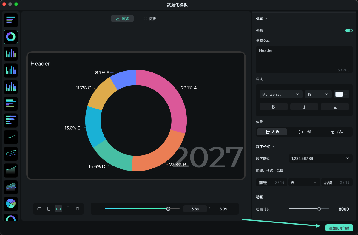This screenshot has height=235, width=358.
Task: Switch to the 数据 data tab
Action: pyautogui.click(x=150, y=18)
